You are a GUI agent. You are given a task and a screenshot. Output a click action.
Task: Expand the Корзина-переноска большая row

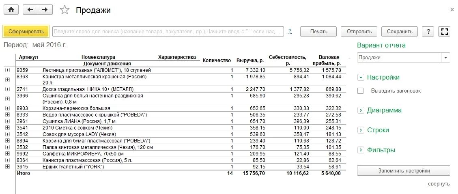7,108
